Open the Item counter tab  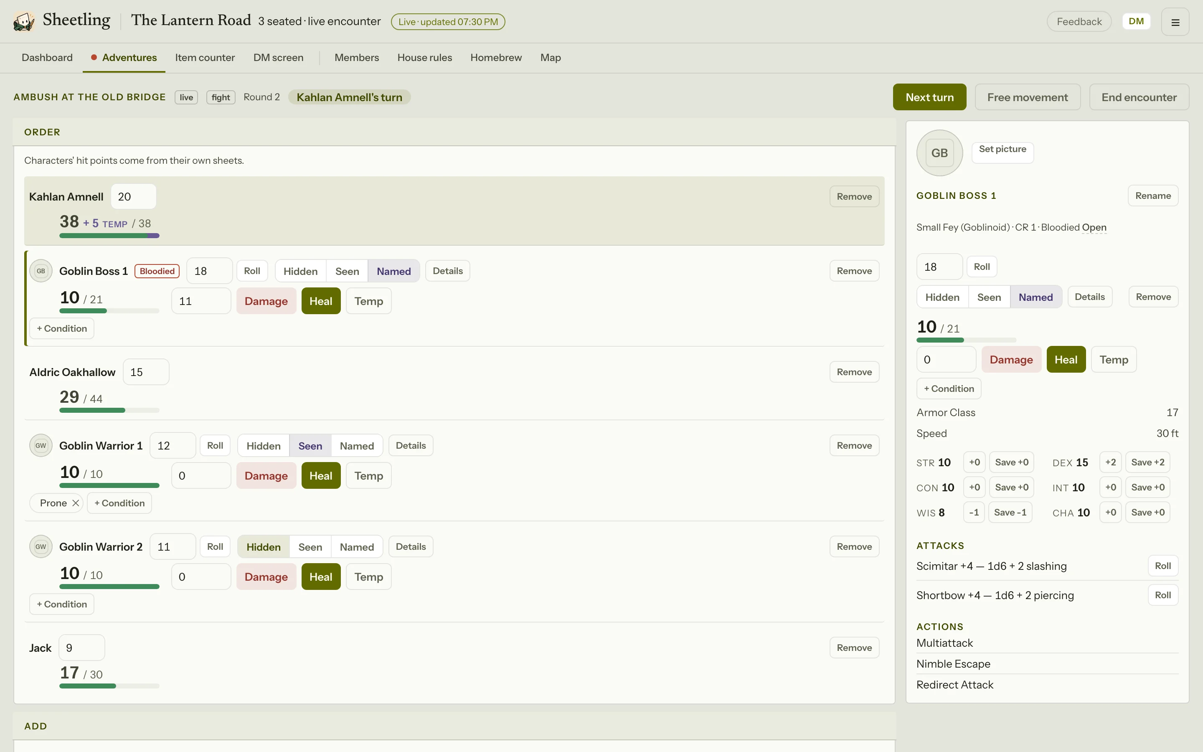(x=205, y=57)
